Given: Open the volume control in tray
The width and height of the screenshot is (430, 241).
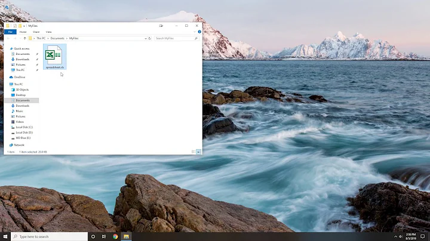Looking at the screenshot, I should coord(401,237).
